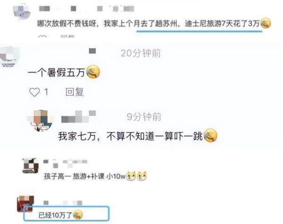Click crying-laugh emoji after 花了3万
Screen dimensions: 283x224
pos(266,23)
